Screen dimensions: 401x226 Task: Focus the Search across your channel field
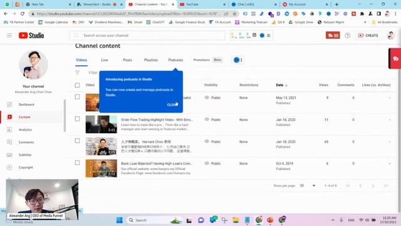coord(147,35)
